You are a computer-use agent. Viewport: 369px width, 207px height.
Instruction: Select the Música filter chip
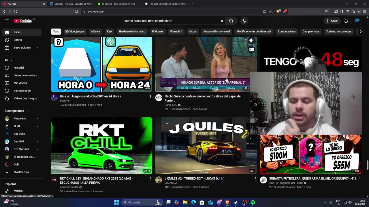[x=96, y=31]
